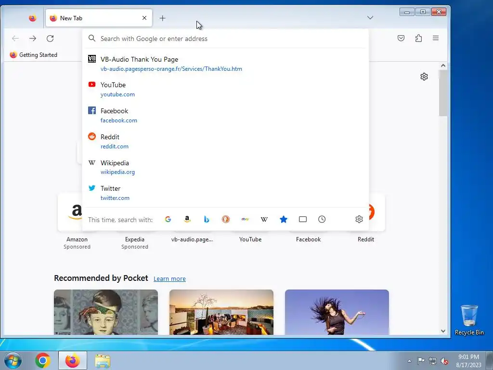Click Firefox taskbar button
Screen dimensions: 493x370
[x=73, y=360]
